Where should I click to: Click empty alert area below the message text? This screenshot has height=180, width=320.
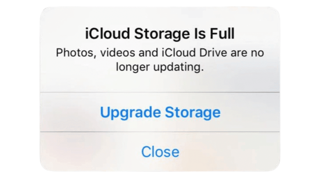[160, 82]
